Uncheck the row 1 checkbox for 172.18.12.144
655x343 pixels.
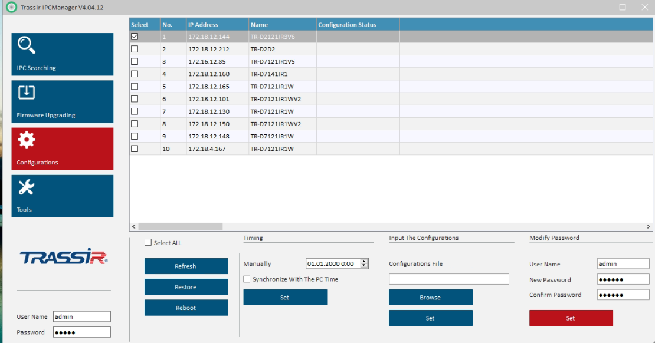coord(135,37)
